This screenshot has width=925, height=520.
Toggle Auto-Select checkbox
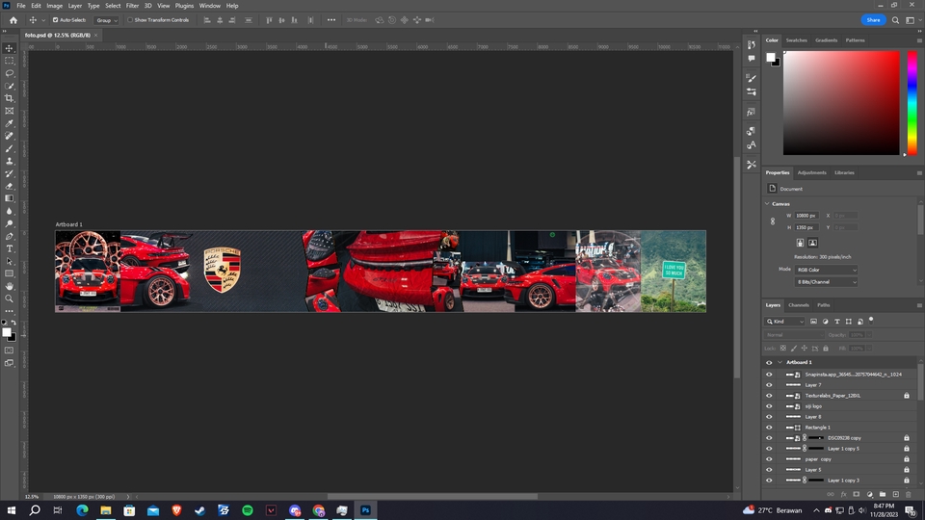[56, 20]
